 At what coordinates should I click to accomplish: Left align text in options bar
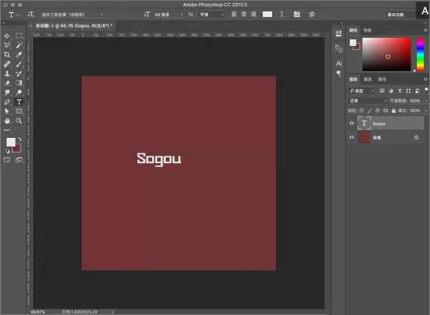click(x=234, y=14)
